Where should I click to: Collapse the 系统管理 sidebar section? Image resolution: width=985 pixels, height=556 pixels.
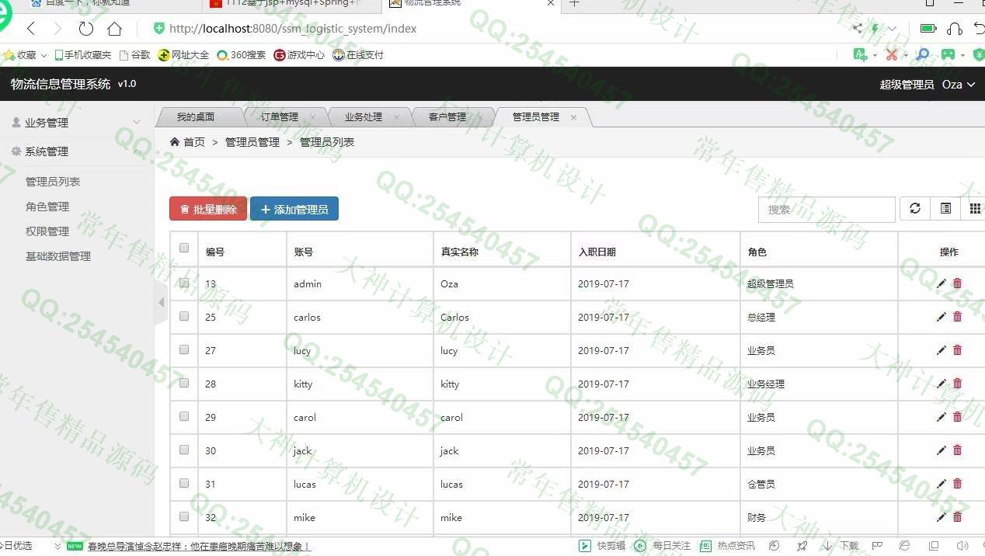click(76, 151)
